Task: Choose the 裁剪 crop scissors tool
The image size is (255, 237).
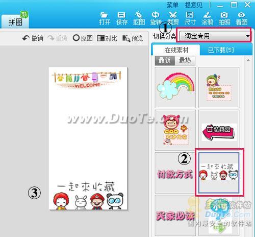Action: (173, 18)
